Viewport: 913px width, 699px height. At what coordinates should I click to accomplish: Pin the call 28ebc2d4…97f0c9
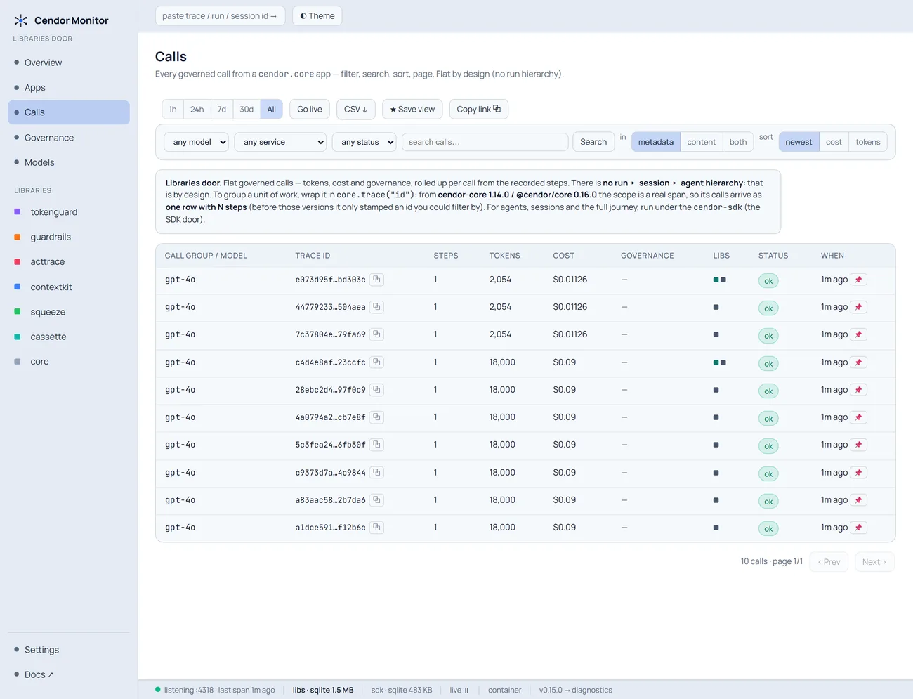click(858, 390)
